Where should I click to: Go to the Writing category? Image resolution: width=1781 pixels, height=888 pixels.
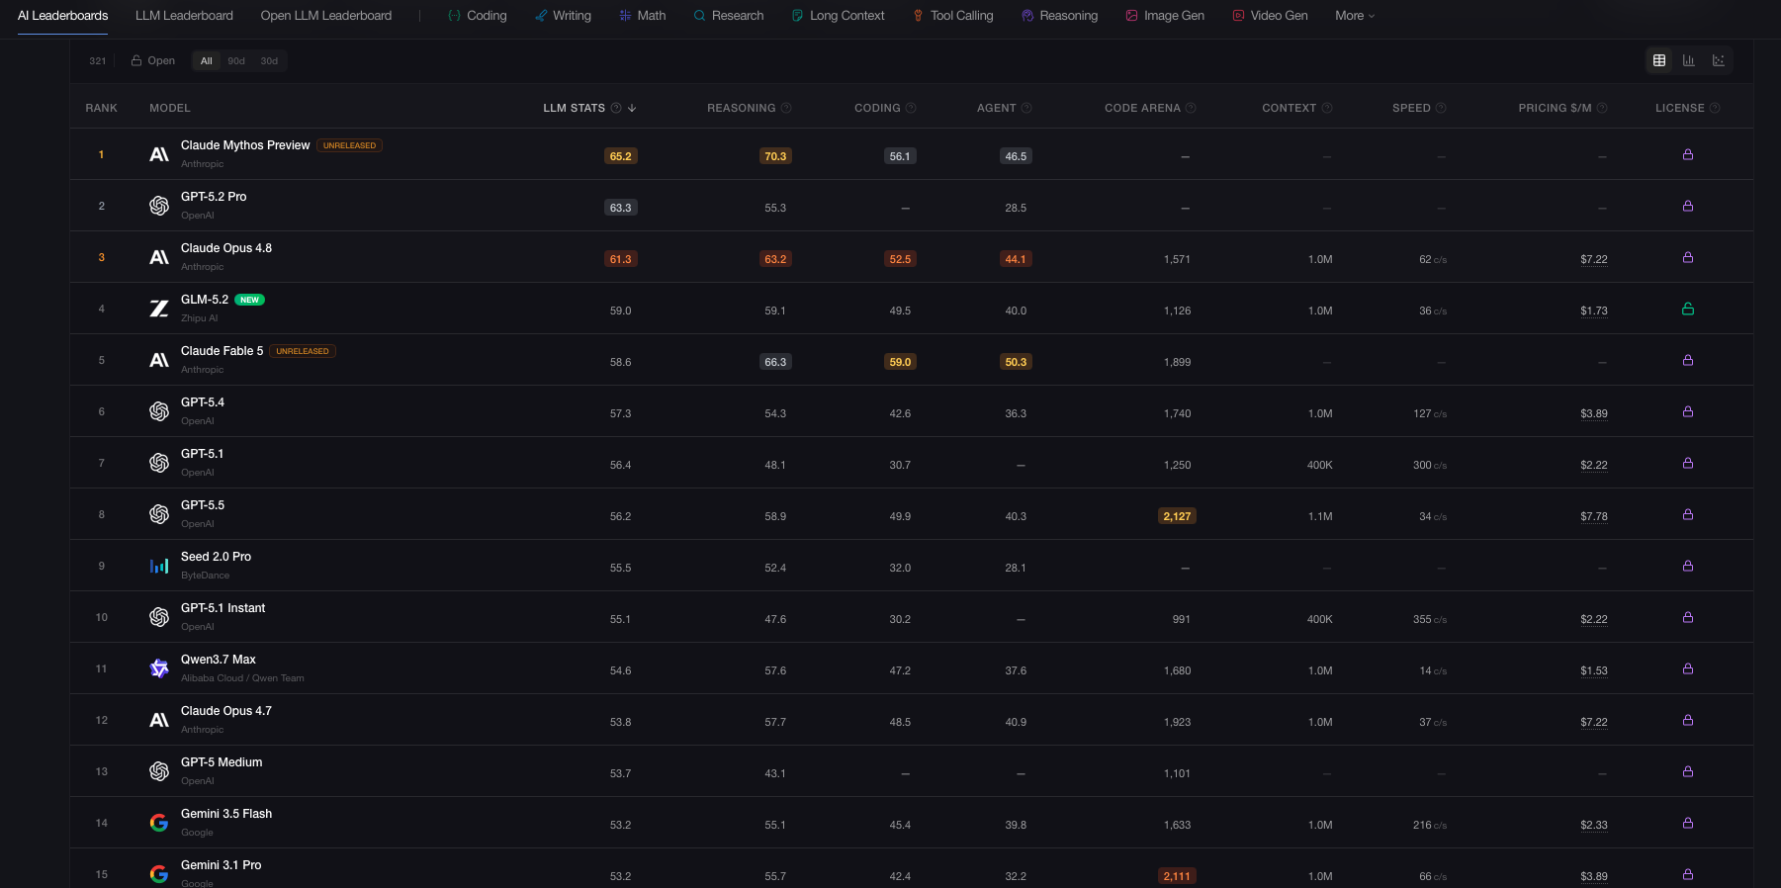click(x=563, y=16)
